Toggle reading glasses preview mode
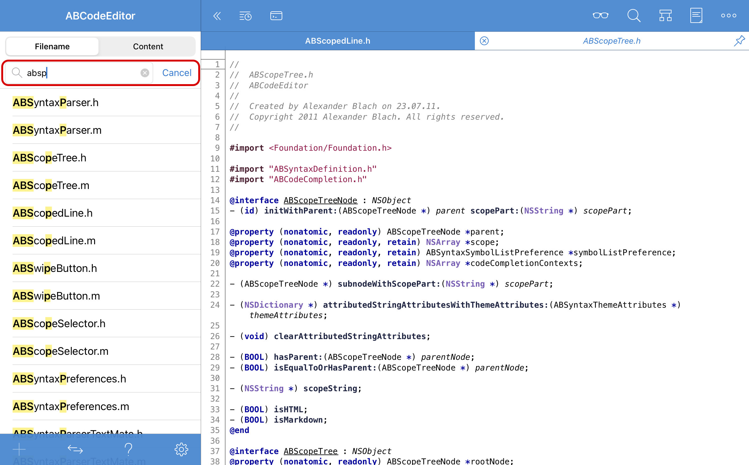 pyautogui.click(x=600, y=15)
